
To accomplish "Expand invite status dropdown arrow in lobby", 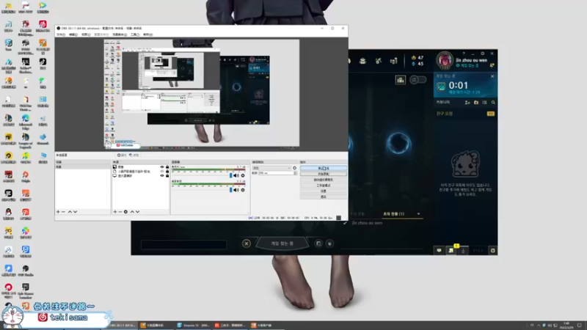I will (x=418, y=214).
